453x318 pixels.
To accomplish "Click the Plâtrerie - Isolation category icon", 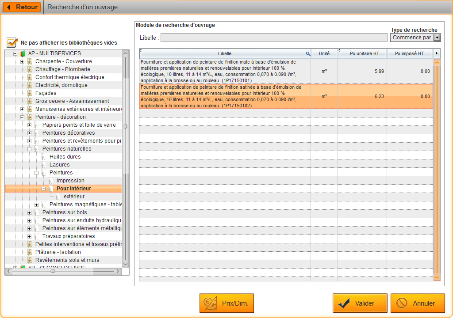I will [30, 252].
